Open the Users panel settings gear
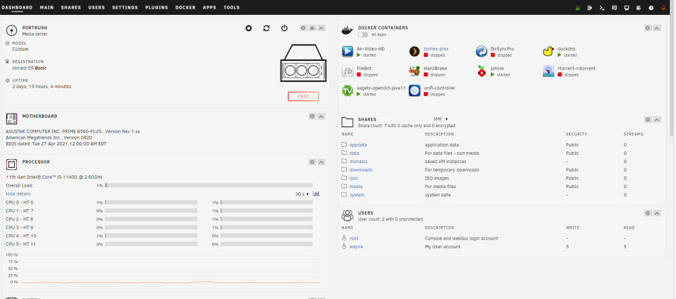The image size is (676, 299). pyautogui.click(x=648, y=213)
